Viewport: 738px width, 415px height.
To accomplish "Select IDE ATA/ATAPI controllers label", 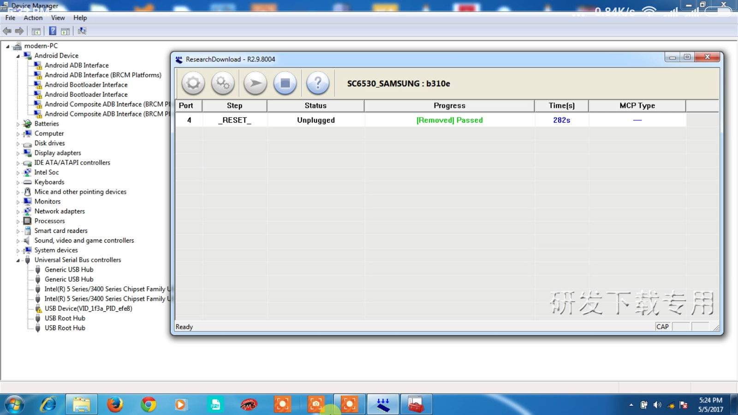I will pos(72,163).
